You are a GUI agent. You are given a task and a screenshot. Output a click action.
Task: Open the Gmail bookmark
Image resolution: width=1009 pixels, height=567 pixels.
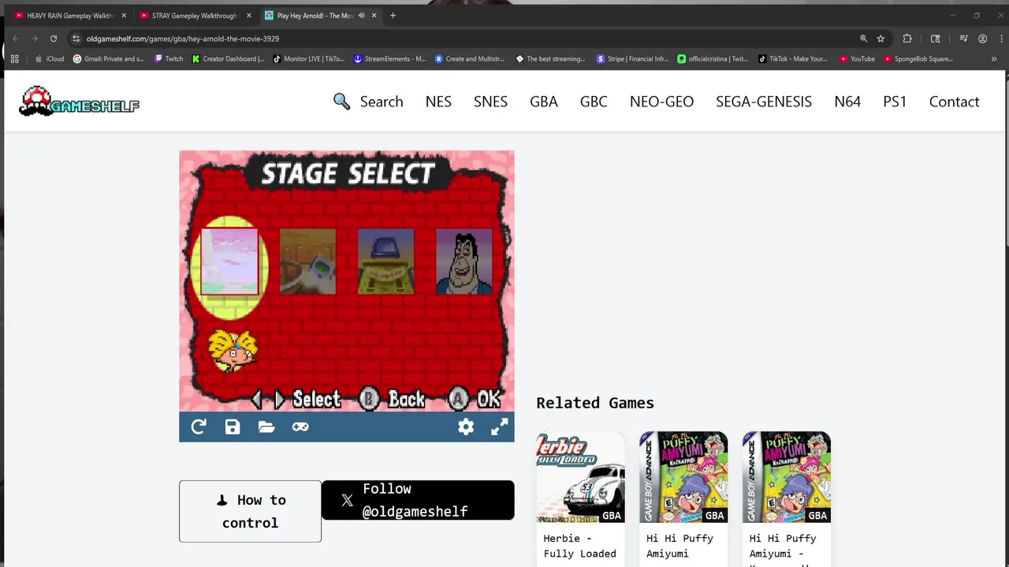[x=109, y=59]
